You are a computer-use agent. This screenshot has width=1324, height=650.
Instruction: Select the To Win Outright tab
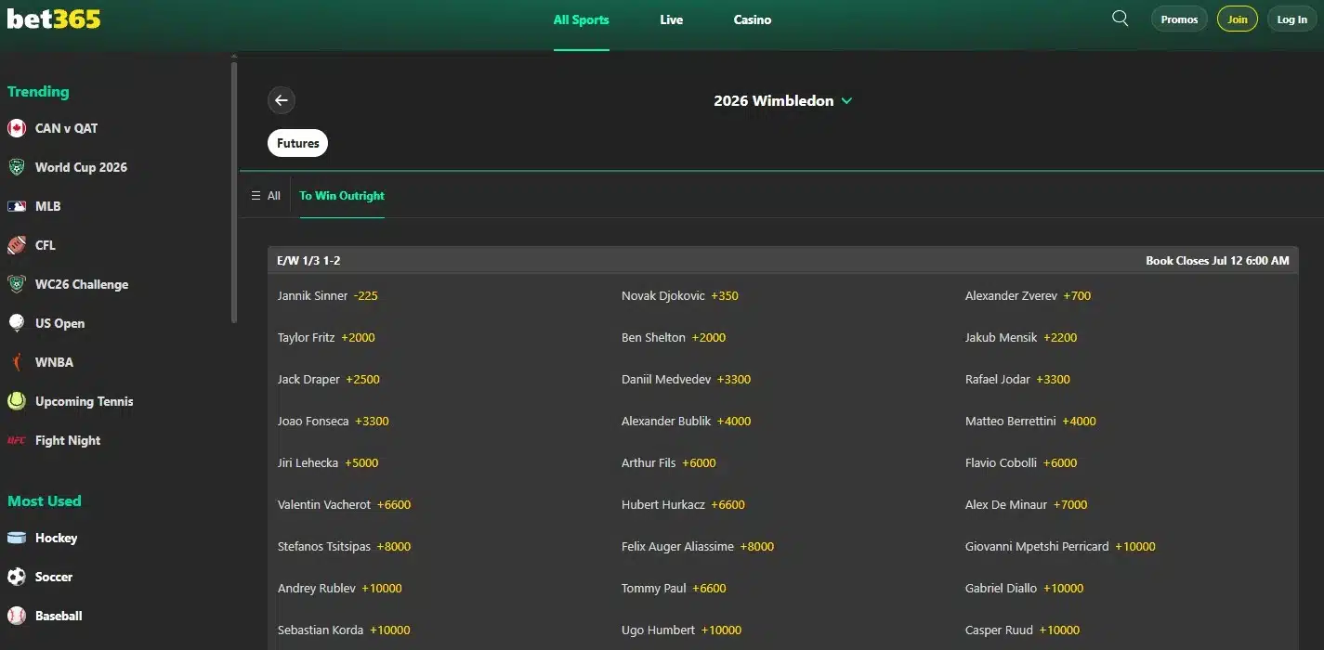click(342, 196)
